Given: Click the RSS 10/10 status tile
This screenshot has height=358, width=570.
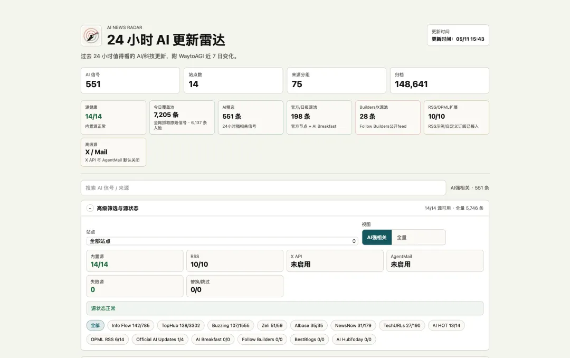Looking at the screenshot, I should click(235, 261).
